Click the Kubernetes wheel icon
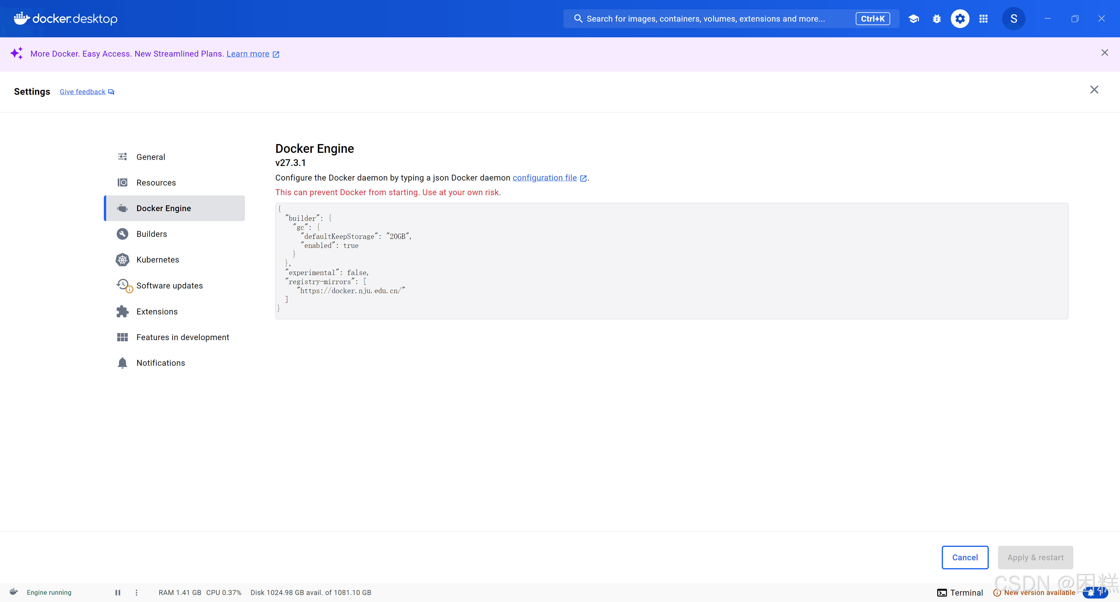Image resolution: width=1120 pixels, height=602 pixels. point(123,260)
